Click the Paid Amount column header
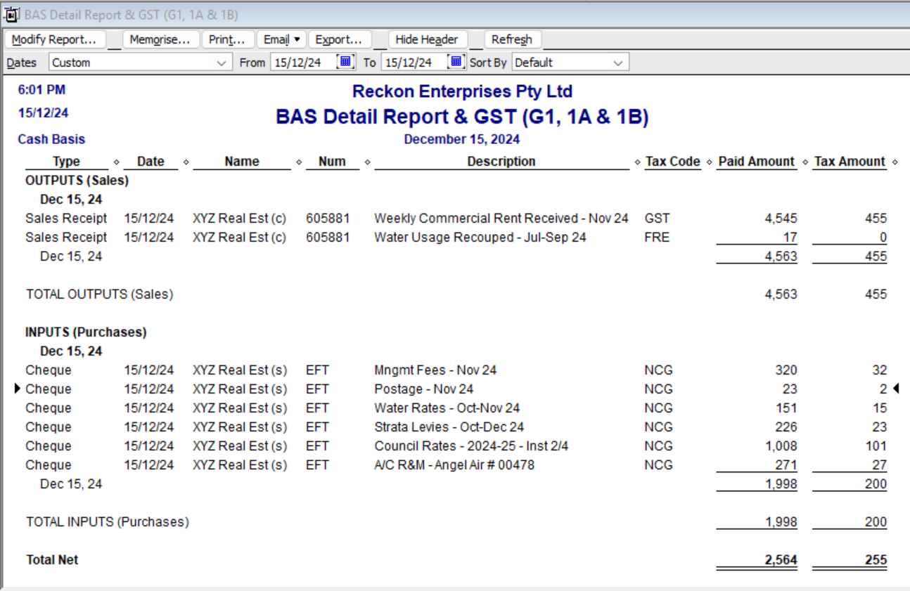This screenshot has height=591, width=910. (757, 162)
